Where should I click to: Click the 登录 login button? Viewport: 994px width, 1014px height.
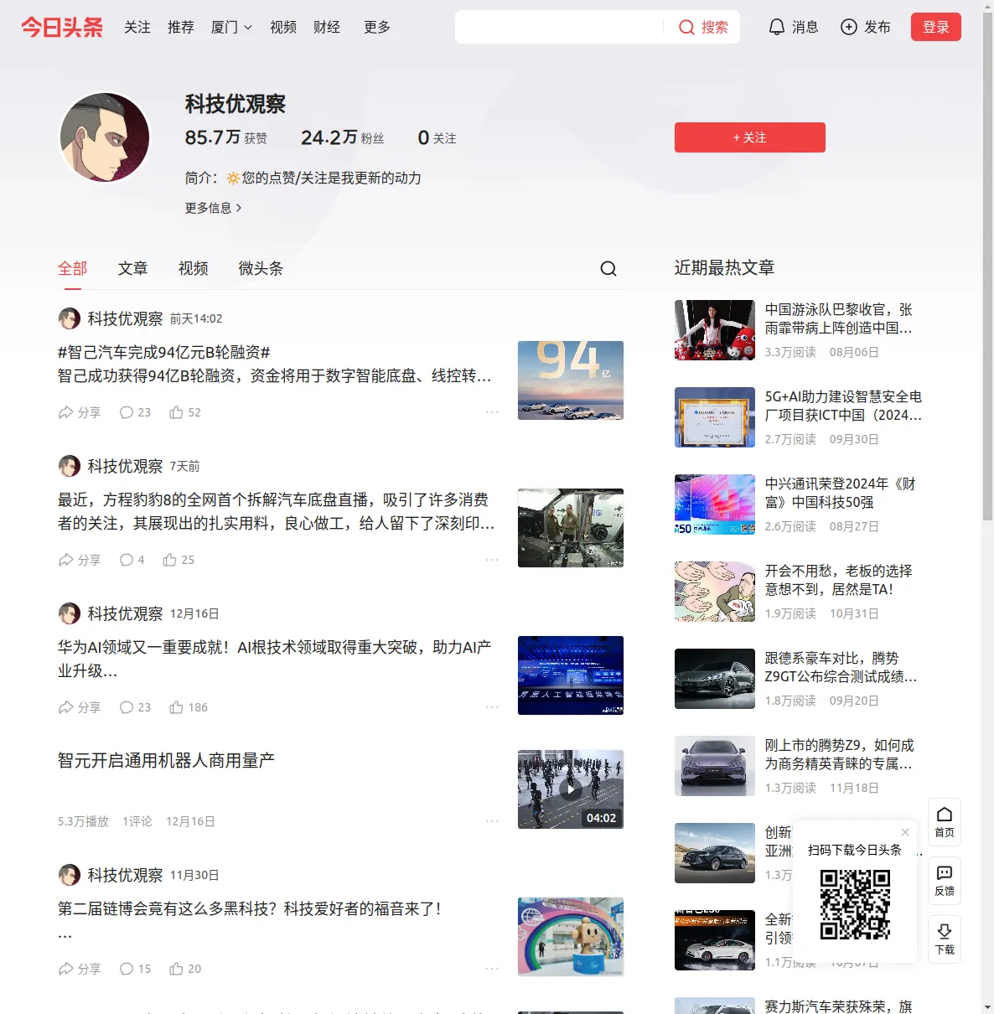(x=936, y=27)
